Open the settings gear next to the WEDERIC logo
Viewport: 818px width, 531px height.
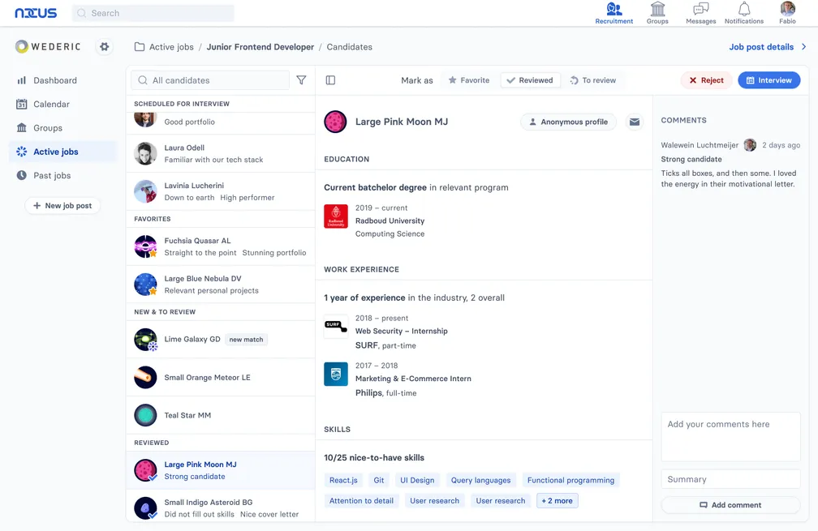click(104, 46)
